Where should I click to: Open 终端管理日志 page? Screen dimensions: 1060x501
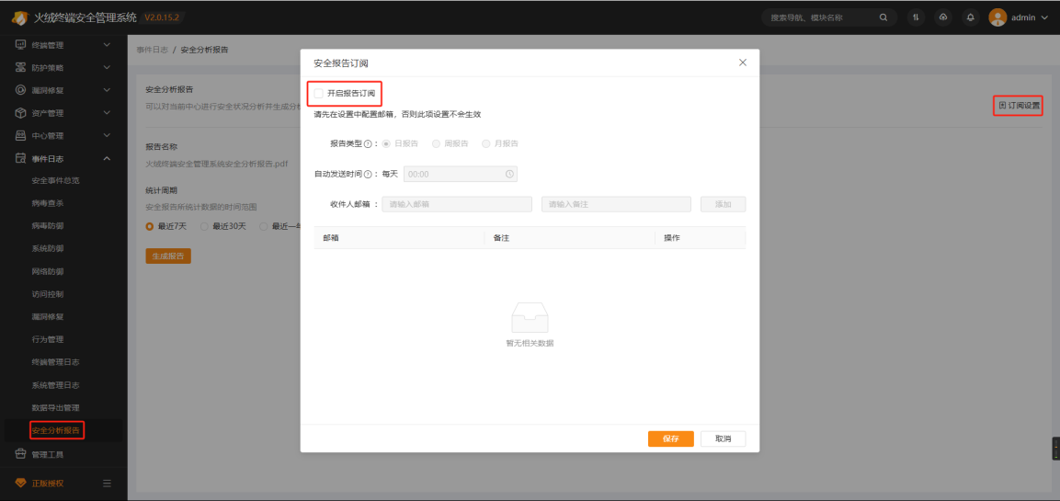[55, 361]
